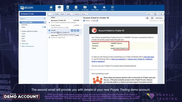Open Online Office
The width and height of the screenshot is (182, 102).
tap(95, 8)
